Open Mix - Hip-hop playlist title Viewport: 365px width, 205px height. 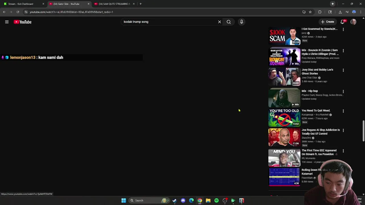(x=310, y=91)
